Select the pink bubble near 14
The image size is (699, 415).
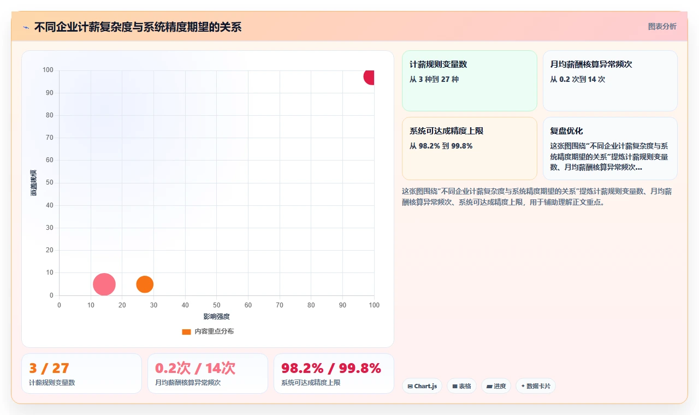point(104,284)
